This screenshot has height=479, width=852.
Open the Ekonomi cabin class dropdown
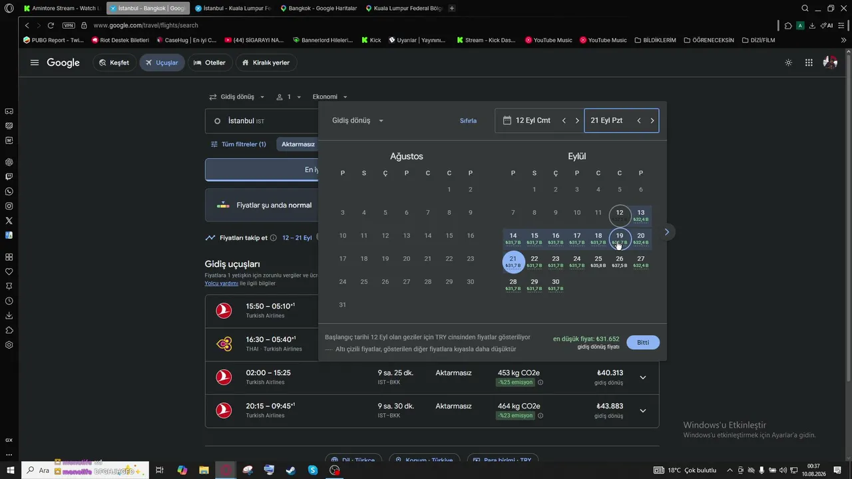[x=330, y=97]
